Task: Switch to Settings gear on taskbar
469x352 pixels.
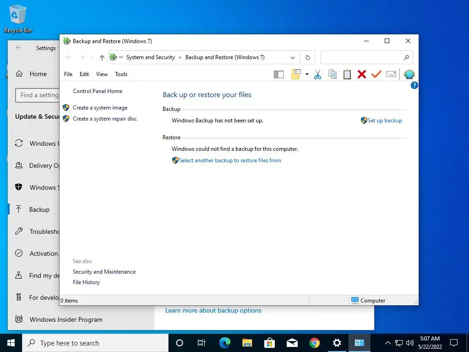Action: coord(337,343)
